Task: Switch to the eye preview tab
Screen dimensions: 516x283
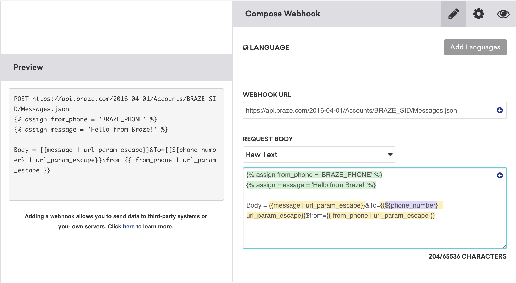Action: (503, 14)
